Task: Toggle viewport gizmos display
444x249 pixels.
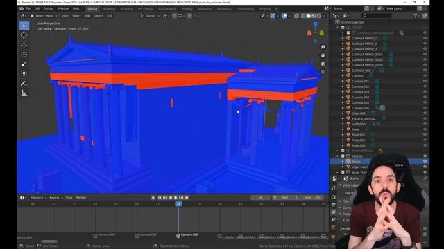Action: (272, 16)
